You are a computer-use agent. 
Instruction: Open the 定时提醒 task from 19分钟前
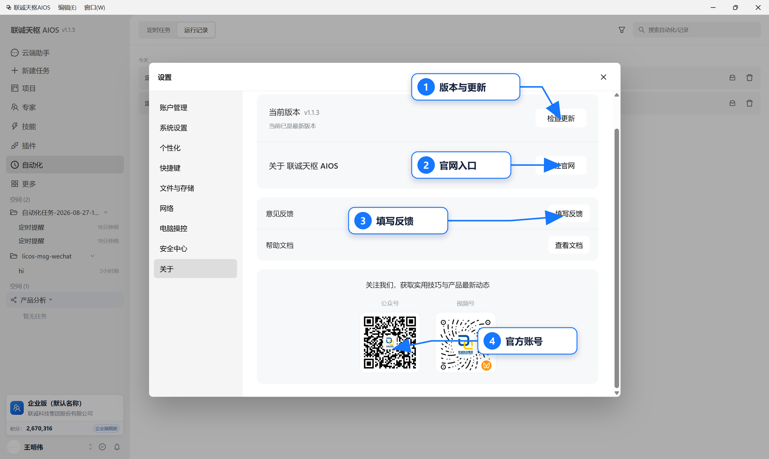[65, 241]
